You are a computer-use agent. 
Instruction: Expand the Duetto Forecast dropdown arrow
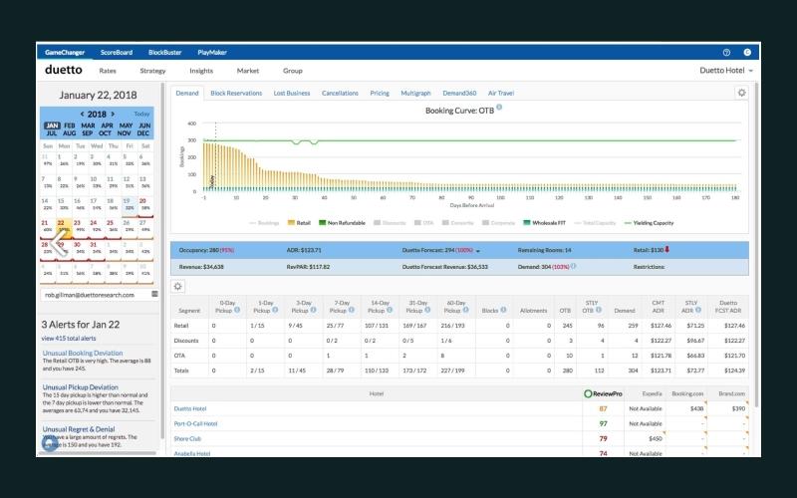click(478, 251)
